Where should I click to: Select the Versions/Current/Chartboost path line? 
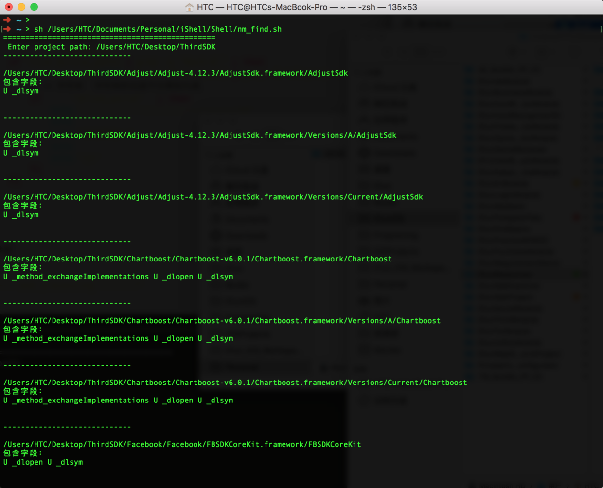(x=235, y=383)
